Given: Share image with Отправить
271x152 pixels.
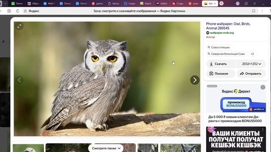Looking at the screenshot, I should tap(251, 73).
